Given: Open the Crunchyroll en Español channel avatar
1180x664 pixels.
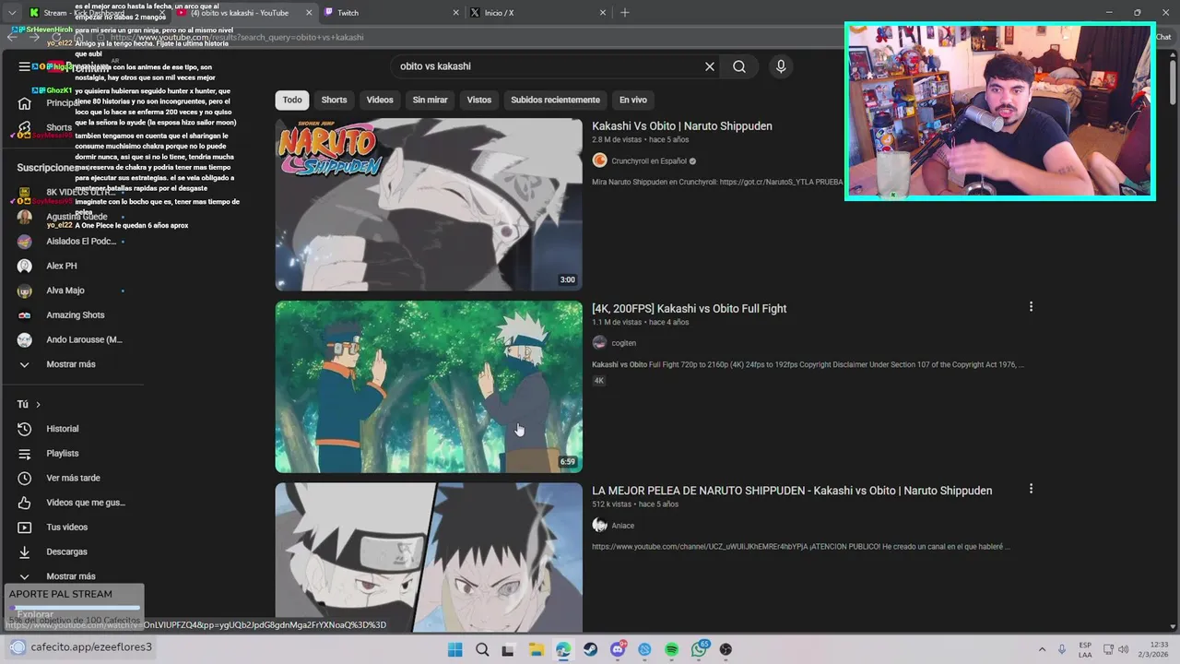Looking at the screenshot, I should pos(599,160).
